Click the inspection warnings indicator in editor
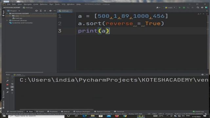210x118 pixels. coord(199,14)
